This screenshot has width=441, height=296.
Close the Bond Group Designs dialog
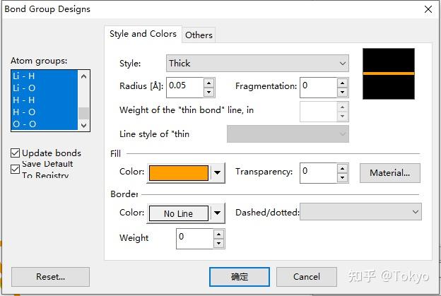tap(428, 9)
